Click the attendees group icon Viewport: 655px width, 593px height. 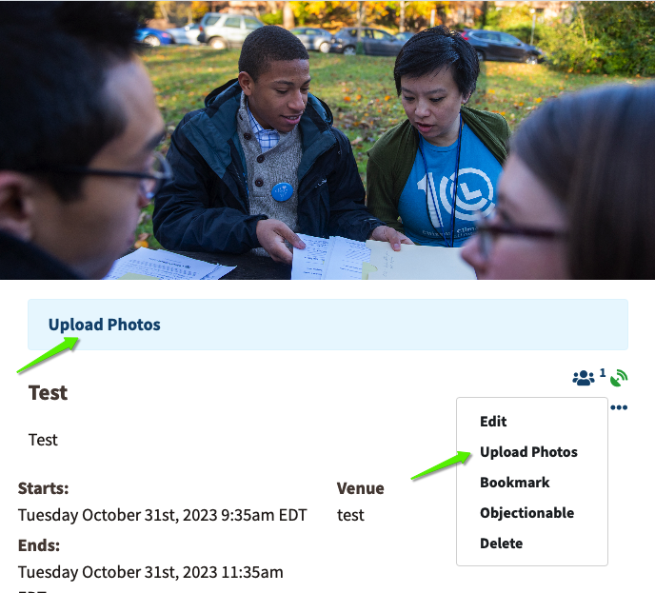coord(584,378)
